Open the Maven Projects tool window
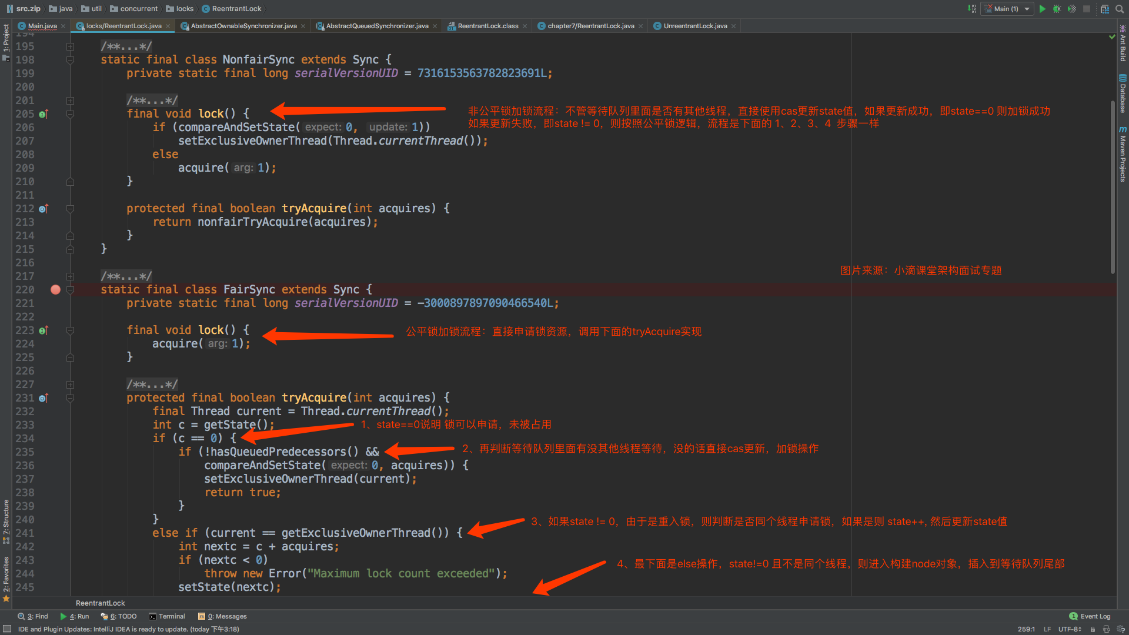The image size is (1129, 635). click(x=1123, y=154)
